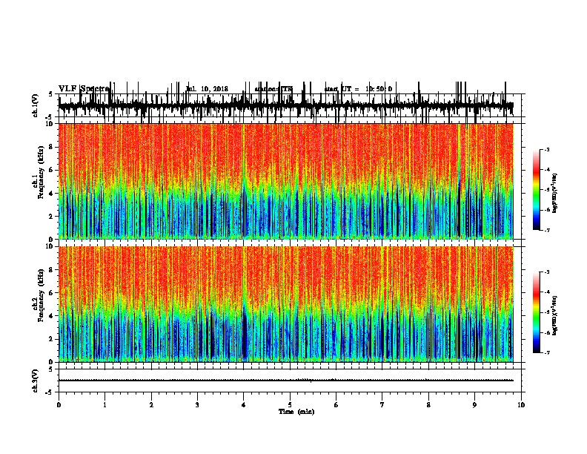Viewport: 587px width, 454px height.
Task: Click the time axis tick label 0
Action: point(59,405)
